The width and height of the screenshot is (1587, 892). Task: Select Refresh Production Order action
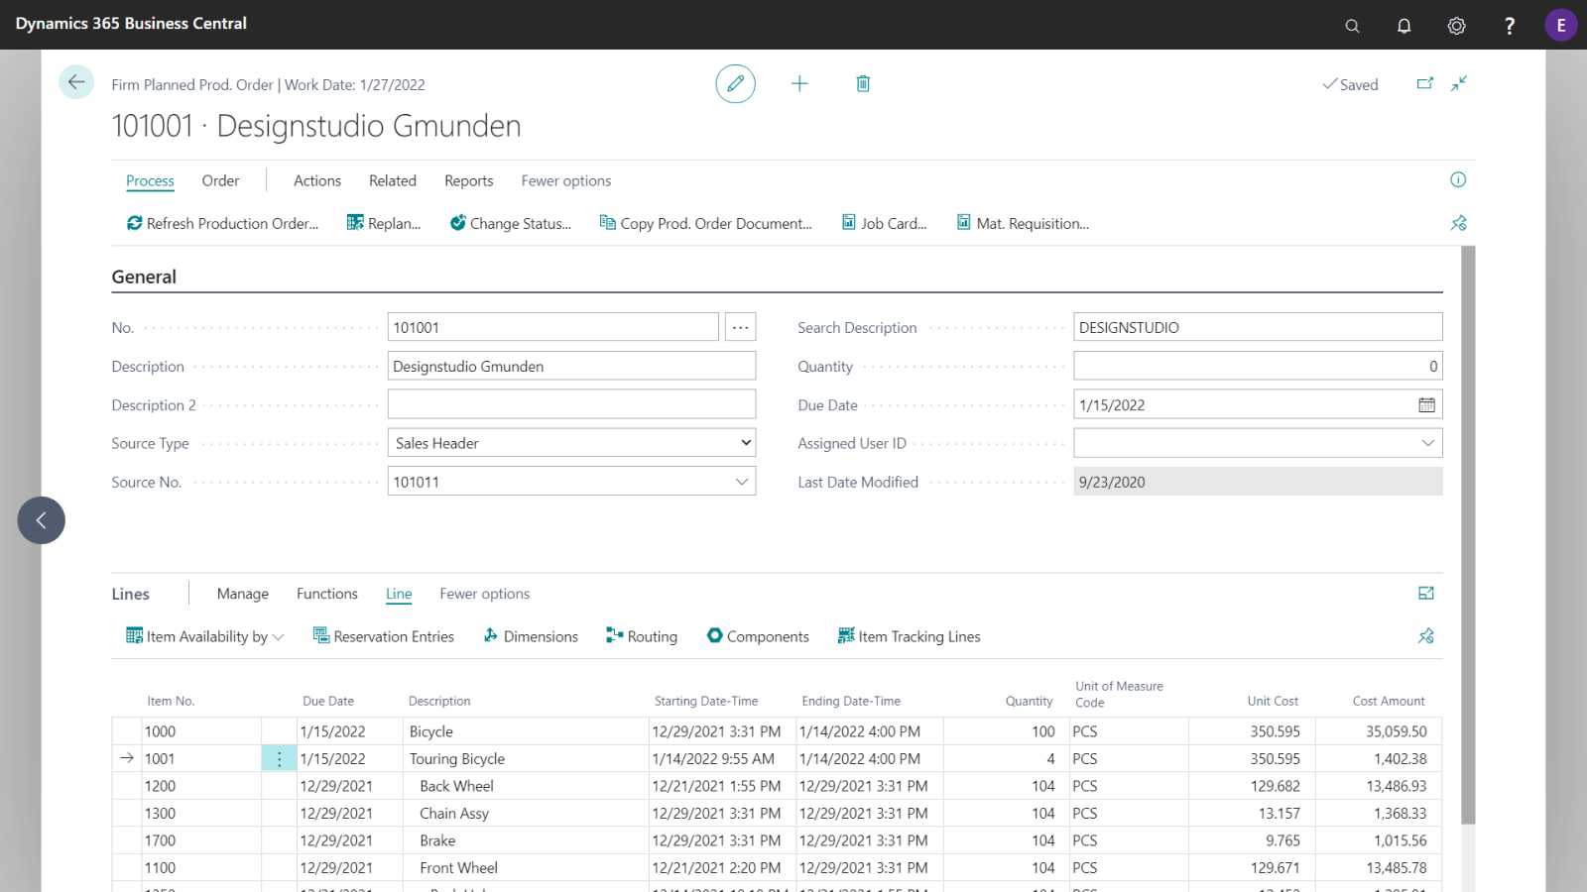click(x=222, y=223)
